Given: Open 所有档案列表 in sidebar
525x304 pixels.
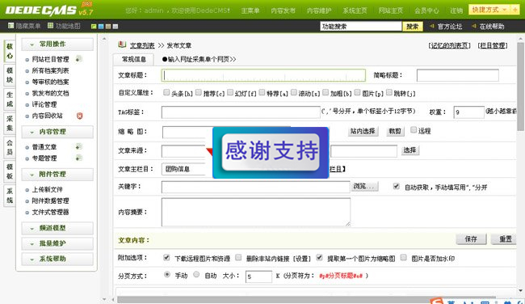Looking at the screenshot, I should (x=50, y=70).
